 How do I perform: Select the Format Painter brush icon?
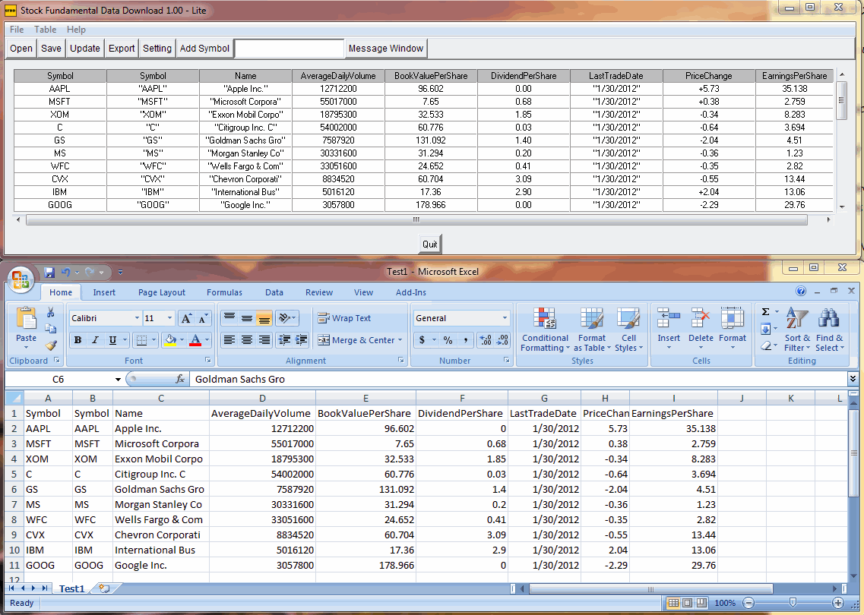[x=51, y=345]
